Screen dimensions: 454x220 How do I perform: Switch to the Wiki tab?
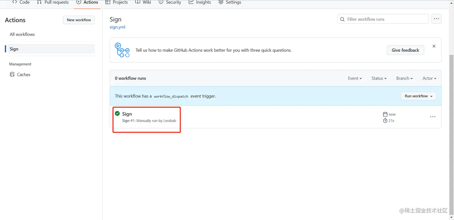point(143,2)
